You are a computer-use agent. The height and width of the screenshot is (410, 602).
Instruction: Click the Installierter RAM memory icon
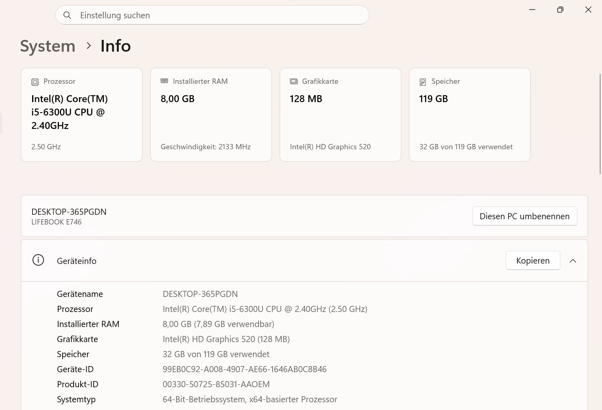pos(164,81)
